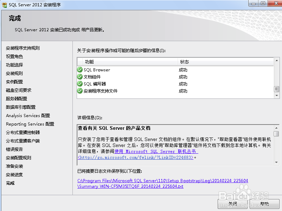Viewport: 282px width, 211px height.
Task: Click the checkmark icon beside 安装程序支持文件
Action: pyautogui.click(x=80, y=91)
